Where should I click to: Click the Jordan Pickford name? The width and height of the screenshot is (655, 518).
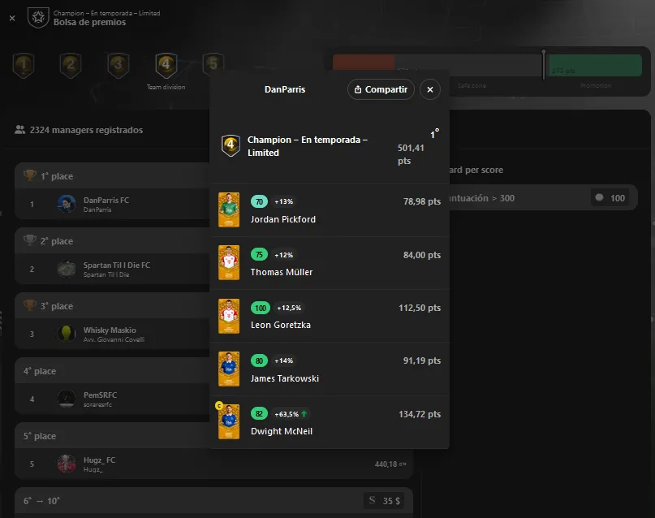[283, 219]
